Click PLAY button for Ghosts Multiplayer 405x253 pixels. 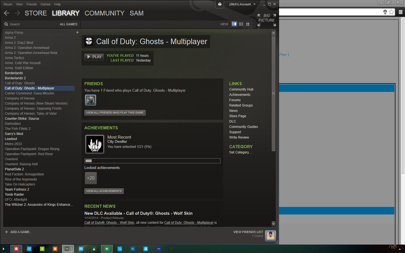[x=94, y=57]
